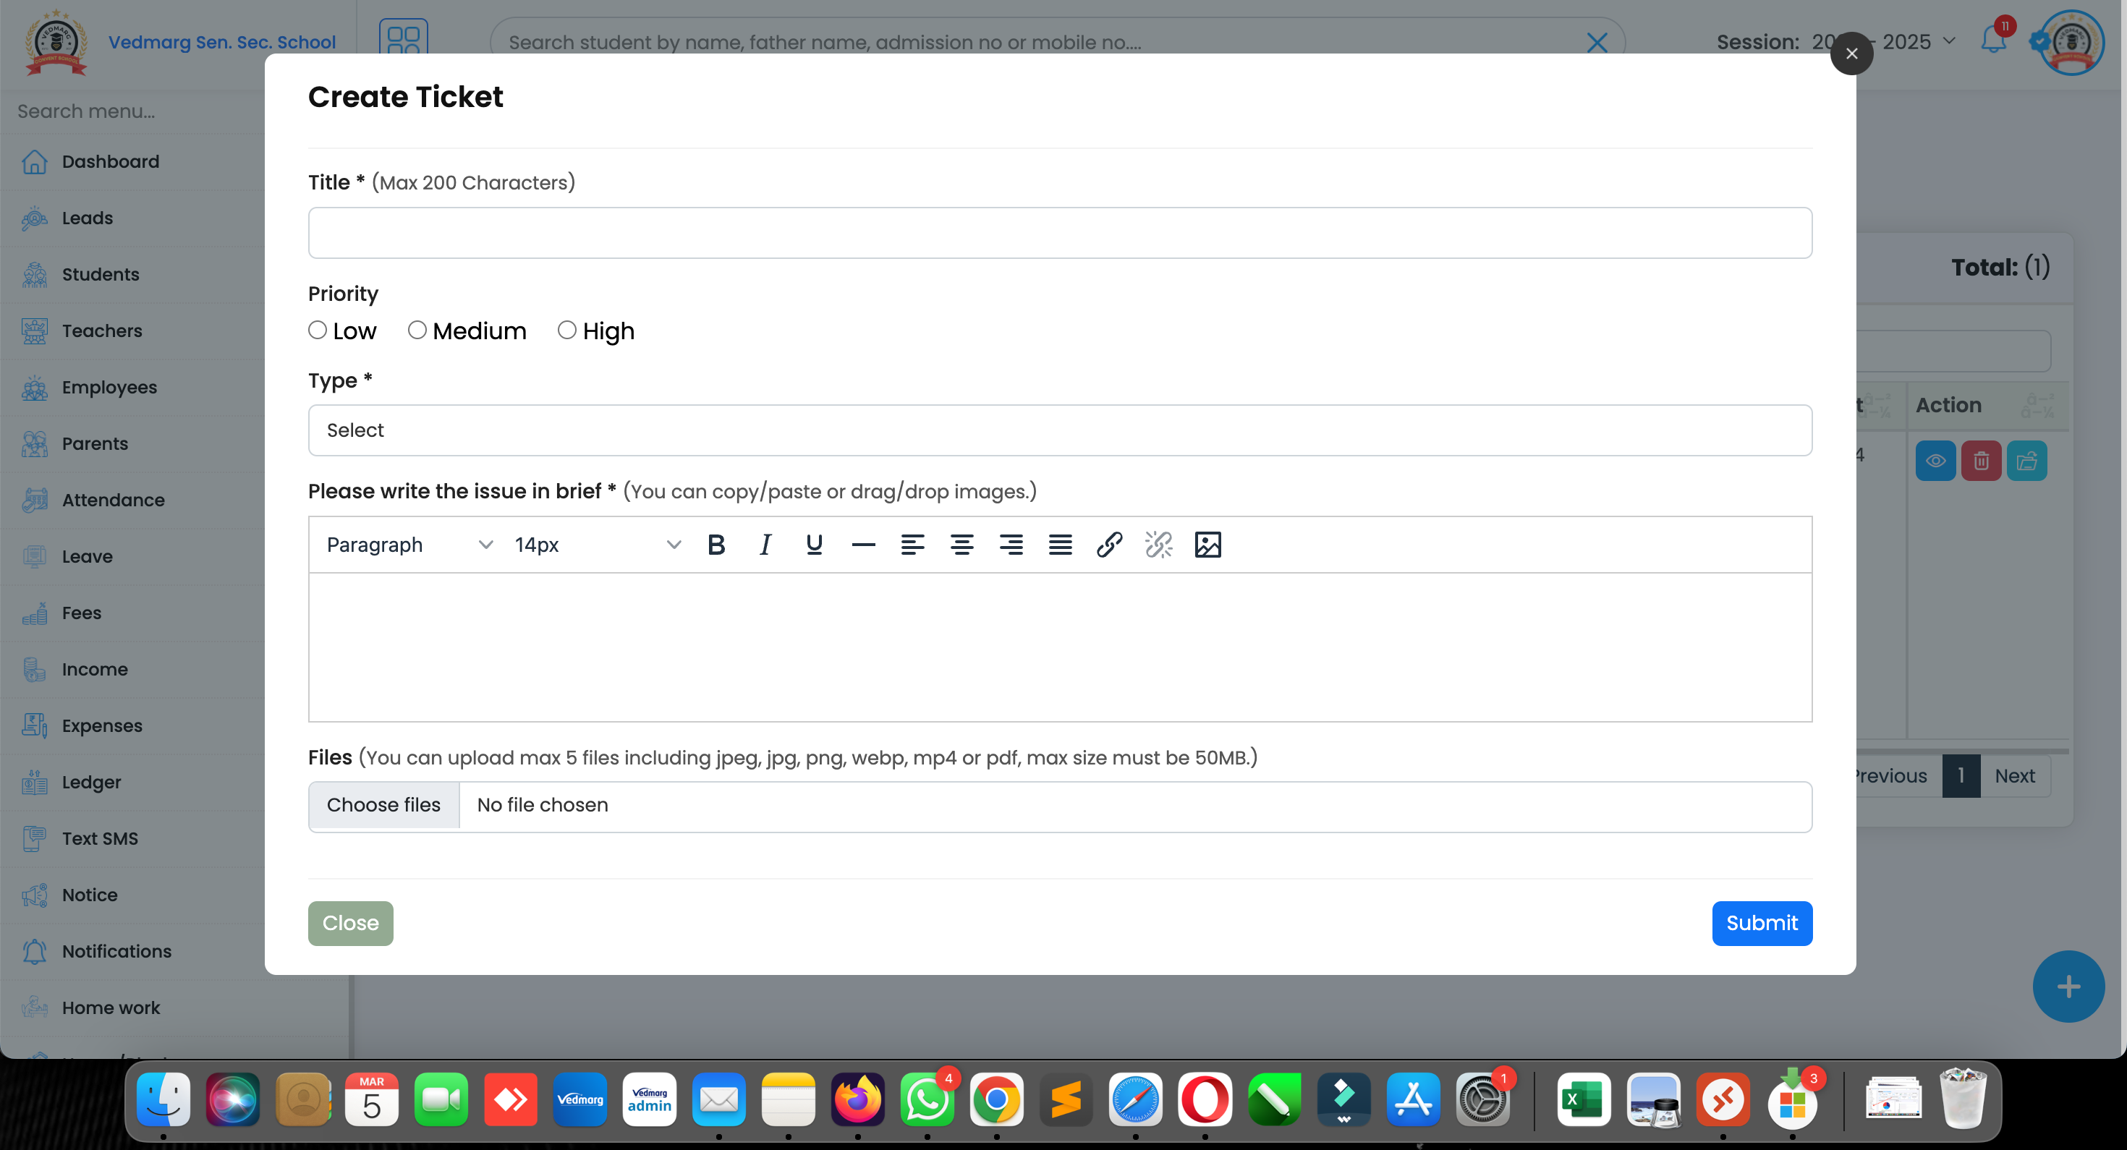Toggle underline formatting in editor
The height and width of the screenshot is (1150, 2127).
click(x=814, y=545)
